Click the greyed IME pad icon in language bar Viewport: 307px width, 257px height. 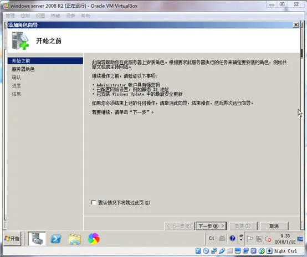(222, 238)
